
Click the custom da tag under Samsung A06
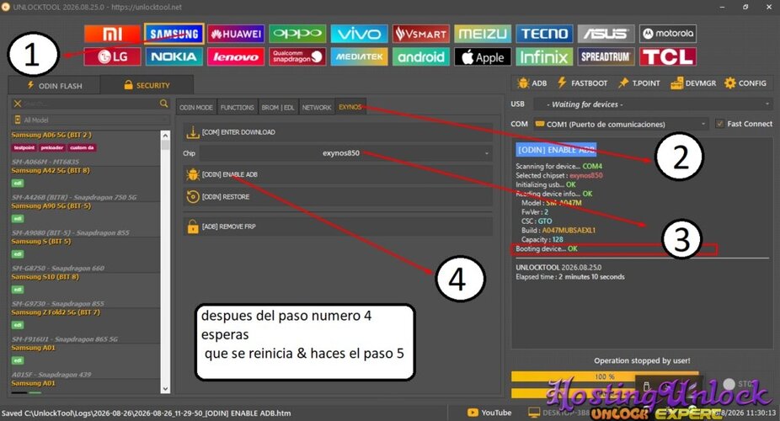[x=82, y=147]
